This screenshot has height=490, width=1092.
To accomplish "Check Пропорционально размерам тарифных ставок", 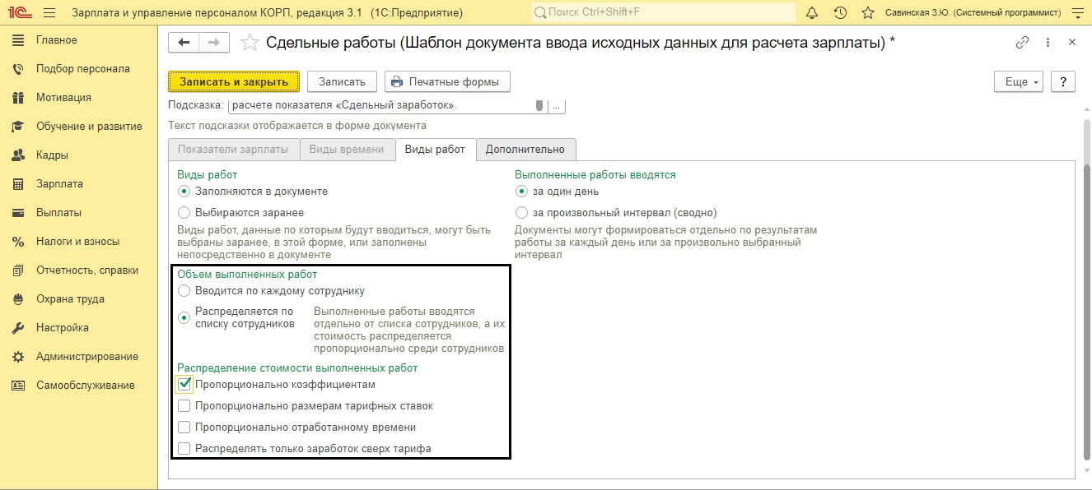I will (x=184, y=406).
